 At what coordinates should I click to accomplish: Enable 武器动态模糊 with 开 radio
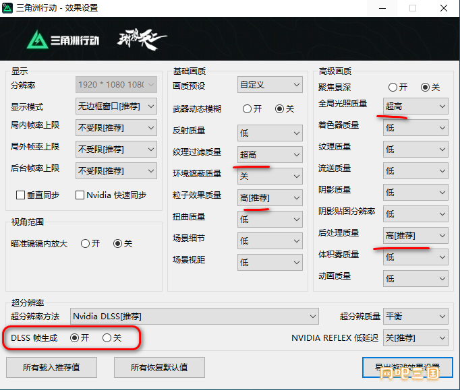247,109
